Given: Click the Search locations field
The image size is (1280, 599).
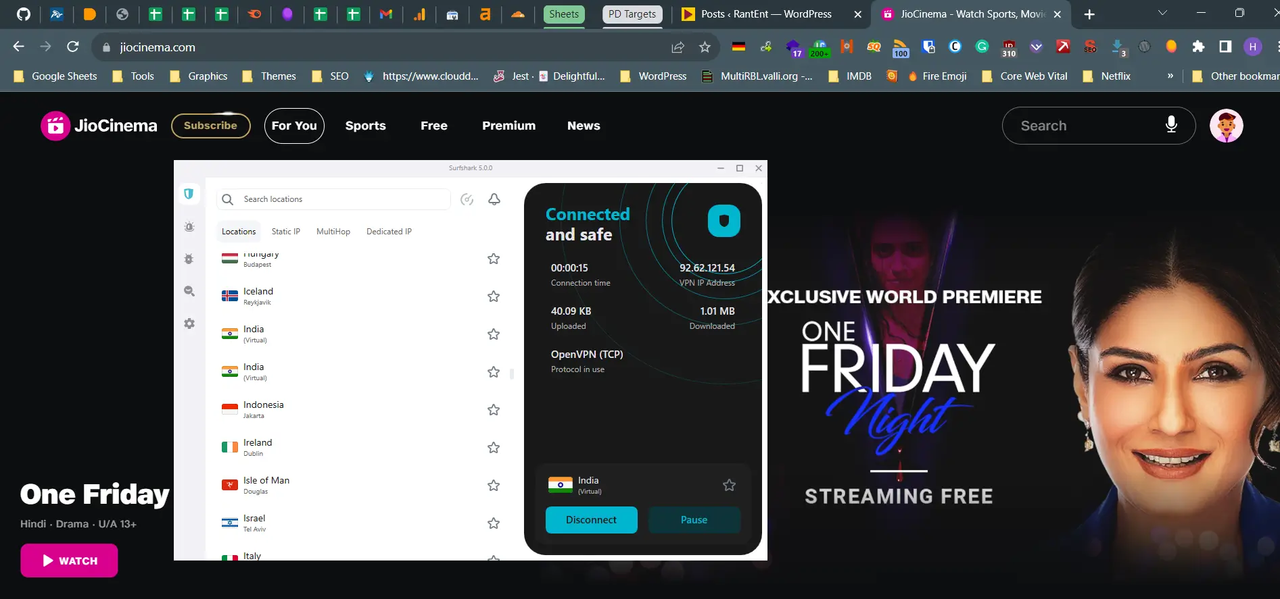Looking at the screenshot, I should [333, 199].
